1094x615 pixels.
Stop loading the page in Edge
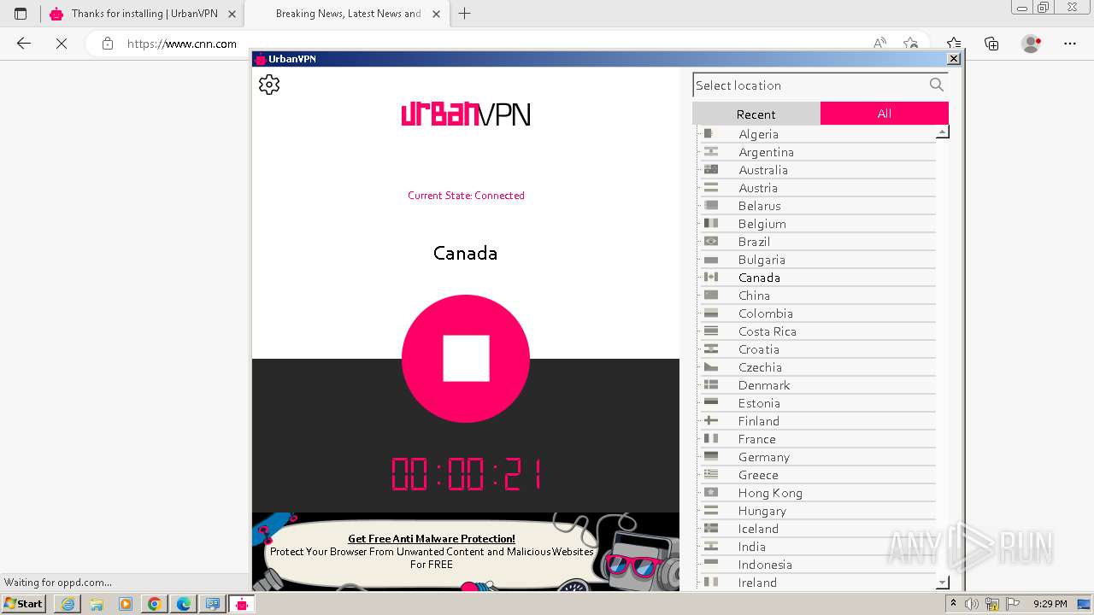point(62,44)
